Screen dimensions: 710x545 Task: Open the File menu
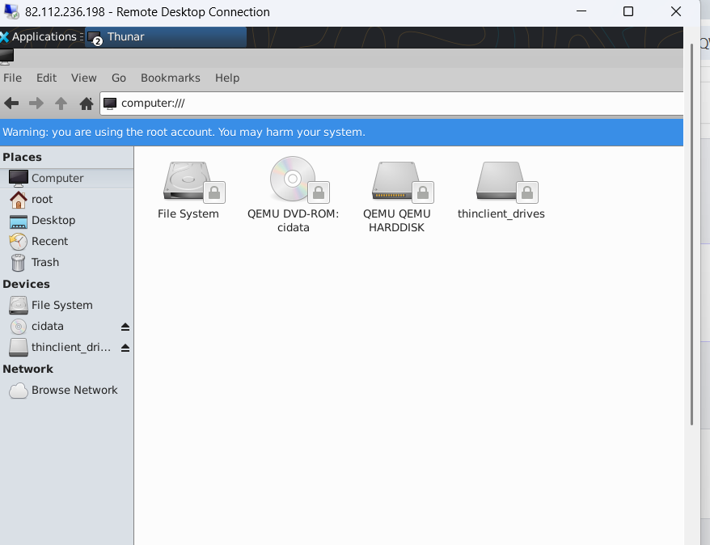pyautogui.click(x=12, y=78)
